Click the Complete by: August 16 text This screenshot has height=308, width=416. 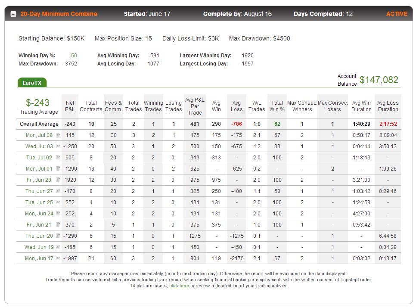click(x=237, y=14)
